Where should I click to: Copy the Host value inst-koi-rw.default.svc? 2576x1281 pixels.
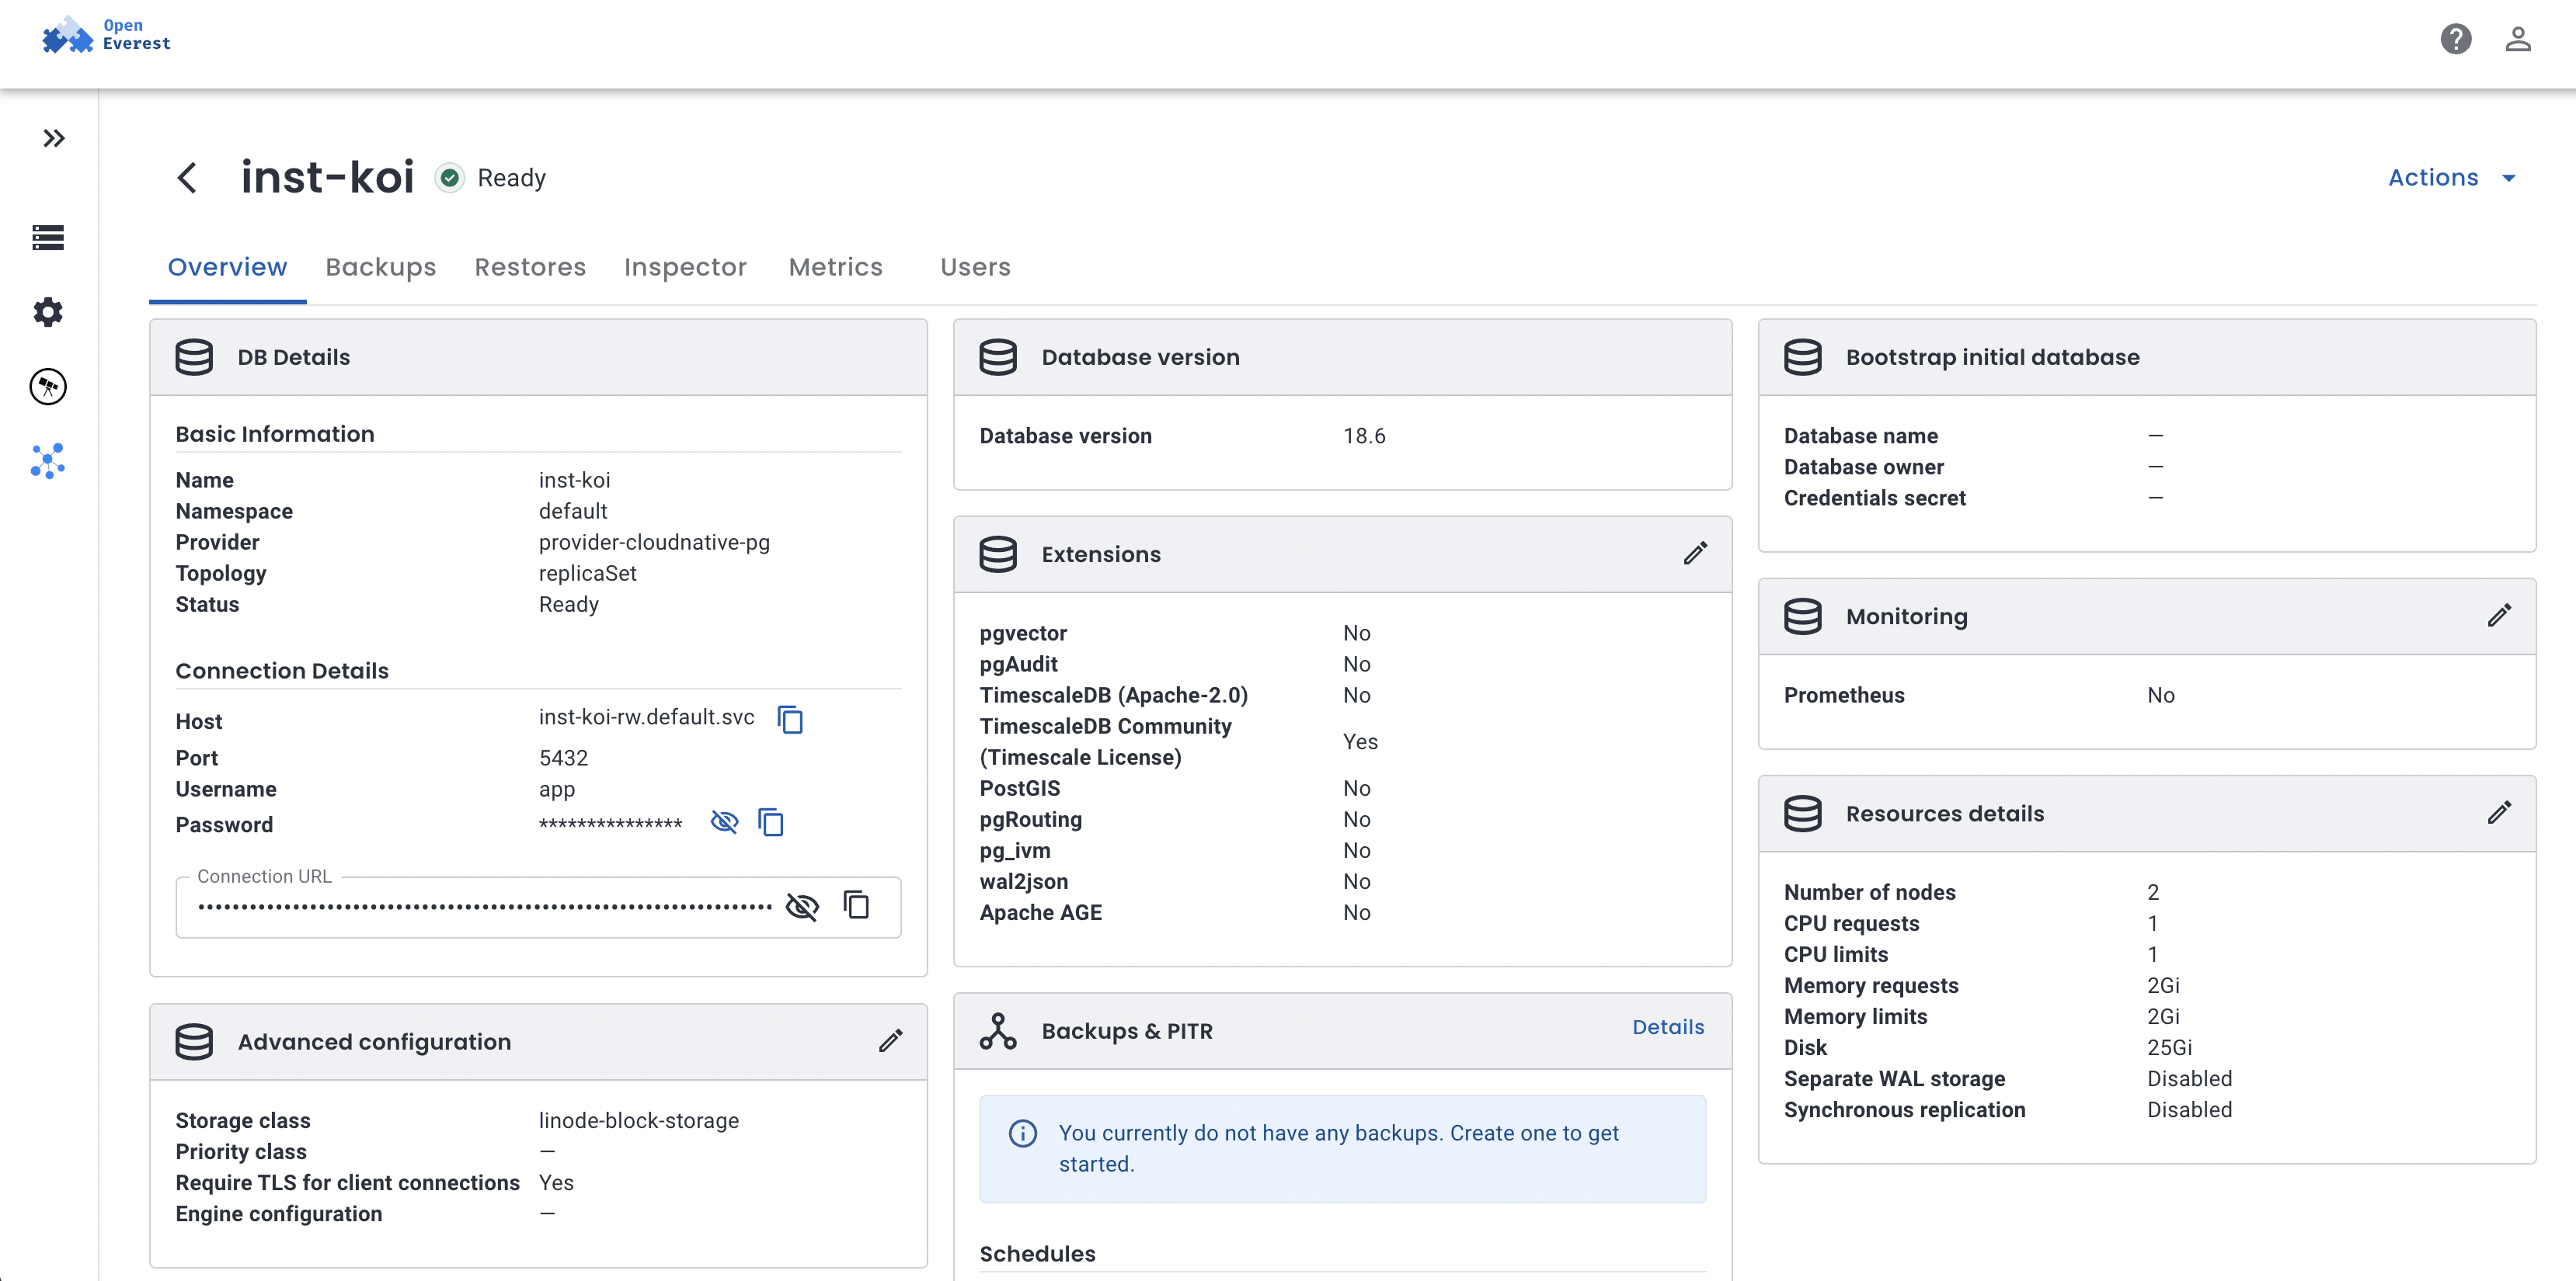click(x=790, y=720)
